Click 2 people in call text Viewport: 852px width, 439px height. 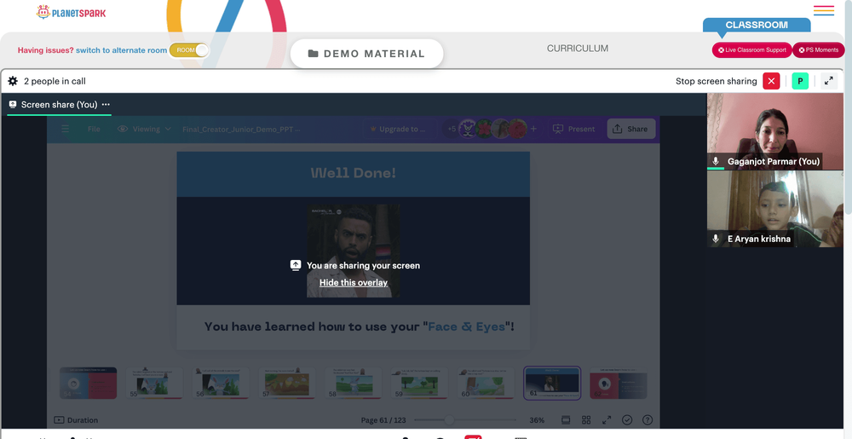(x=55, y=81)
